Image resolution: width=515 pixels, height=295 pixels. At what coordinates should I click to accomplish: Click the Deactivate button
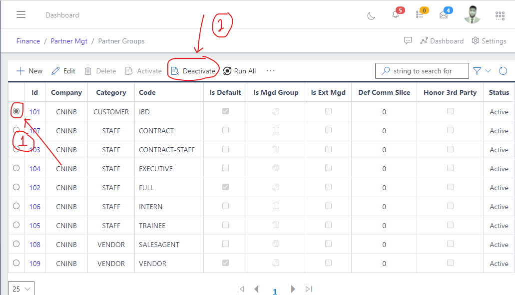pos(193,70)
